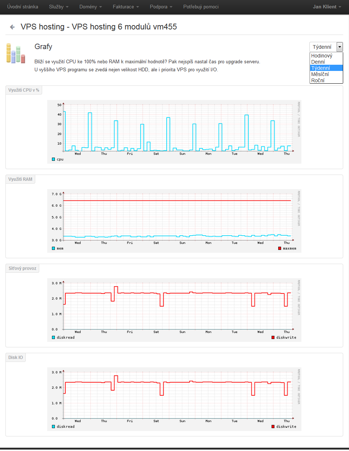Expand the Podpora menu

tap(161, 7)
